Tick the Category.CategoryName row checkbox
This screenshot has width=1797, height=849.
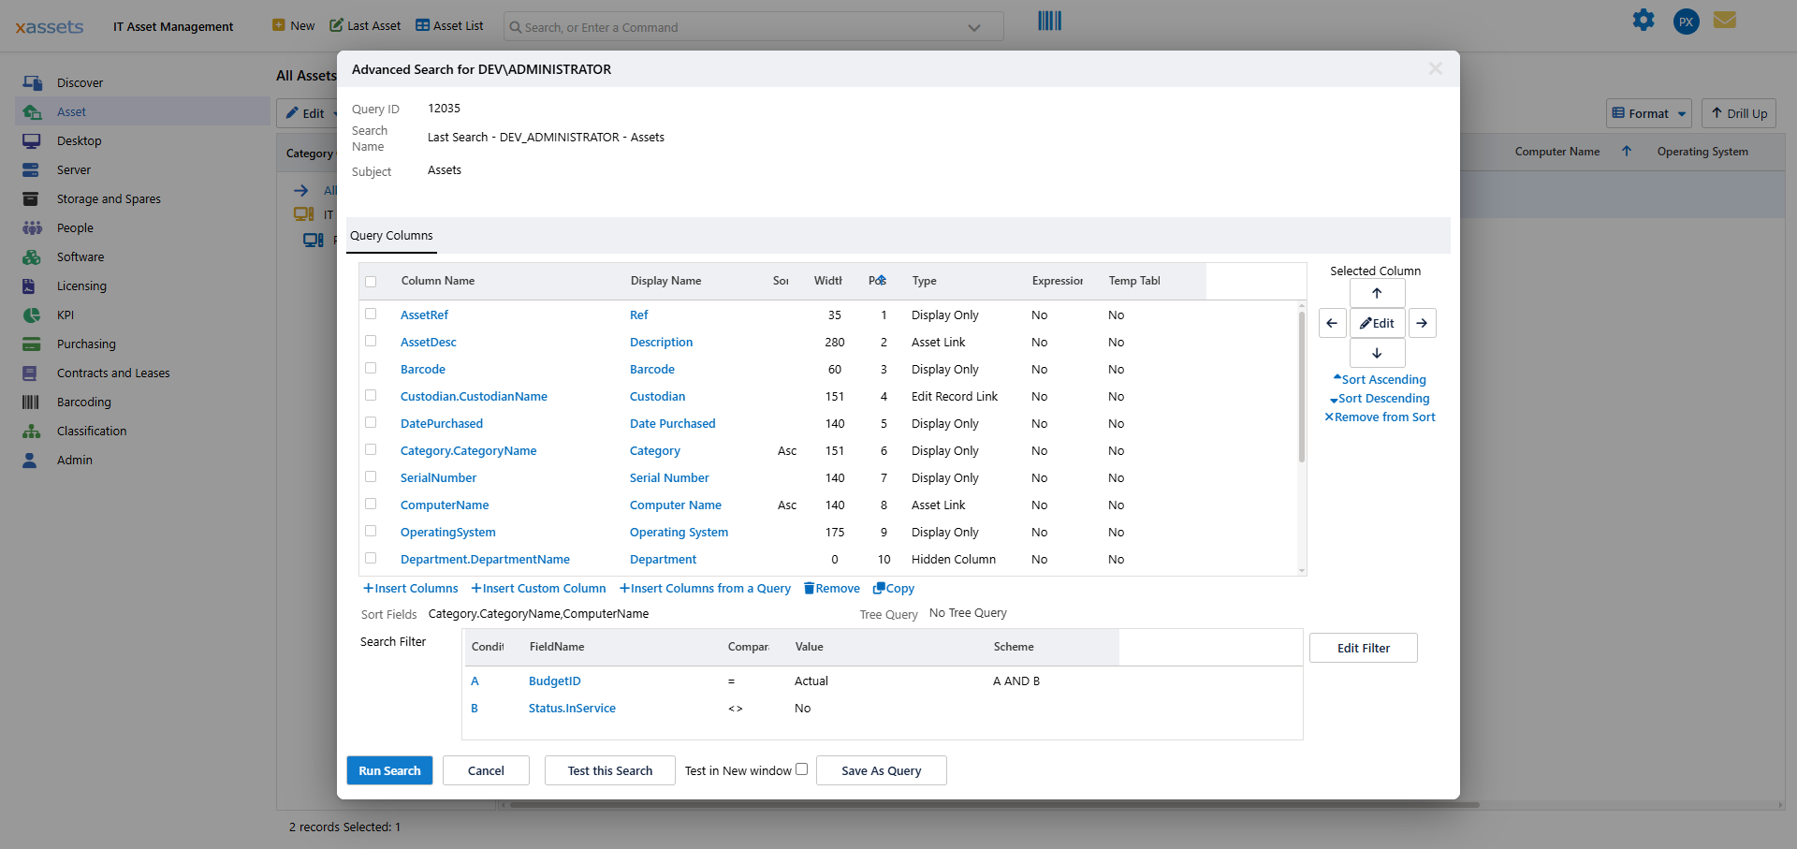click(371, 449)
